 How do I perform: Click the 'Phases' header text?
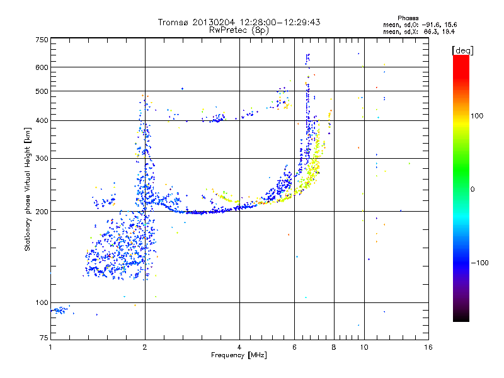(x=408, y=18)
